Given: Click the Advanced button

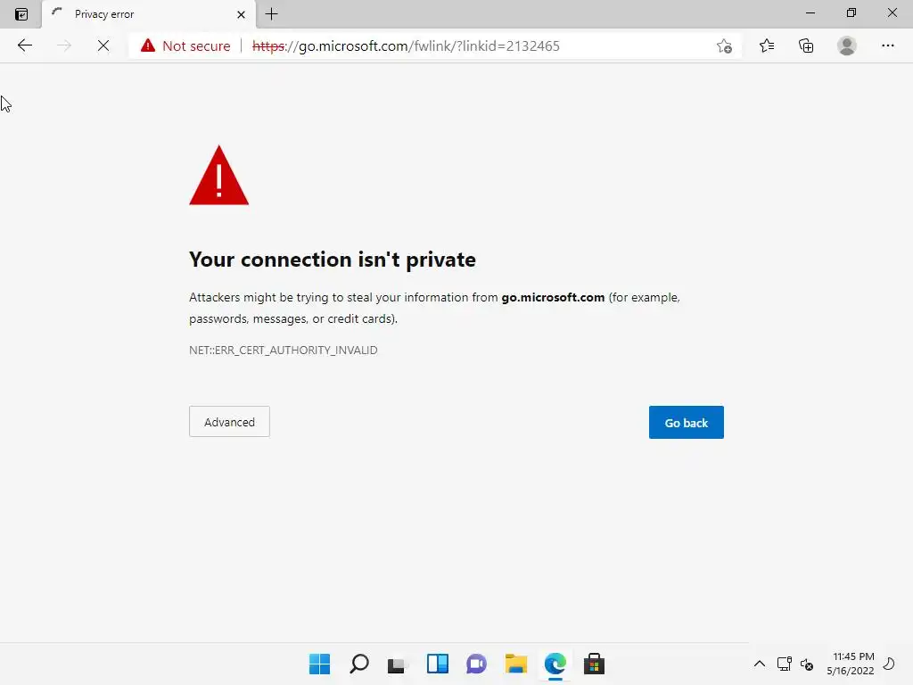Looking at the screenshot, I should tap(229, 422).
